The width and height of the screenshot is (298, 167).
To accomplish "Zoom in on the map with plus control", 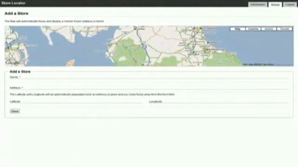I will [8, 29].
